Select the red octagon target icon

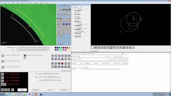62,63
